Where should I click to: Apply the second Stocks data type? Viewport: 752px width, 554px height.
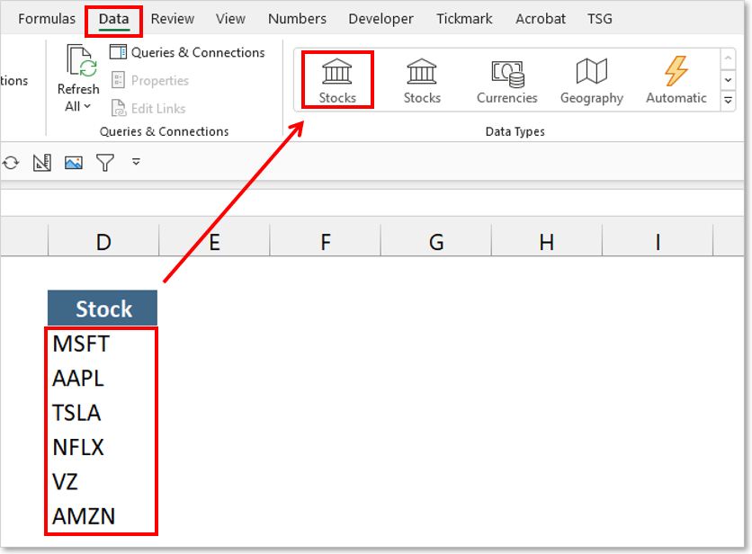click(x=421, y=79)
